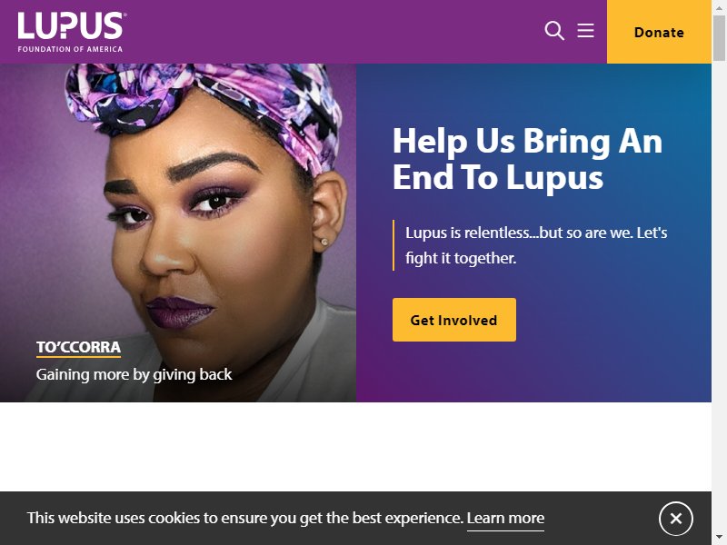Click the Get Involved button
The height and width of the screenshot is (545, 727).
[453, 320]
